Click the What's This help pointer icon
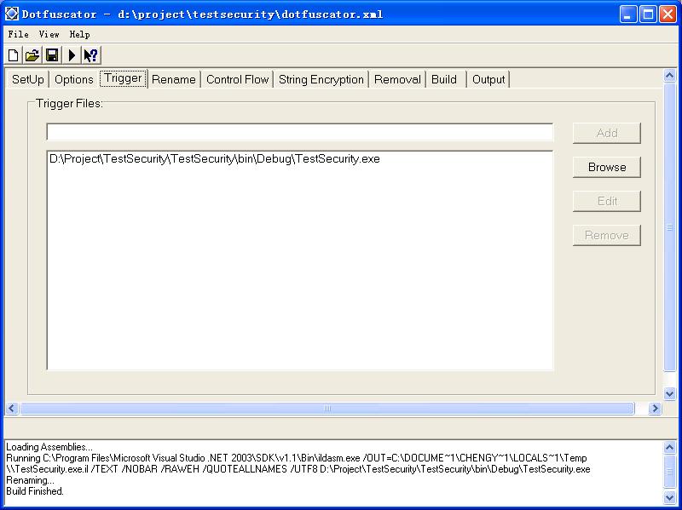Screen dimensions: 682x510 (90, 55)
